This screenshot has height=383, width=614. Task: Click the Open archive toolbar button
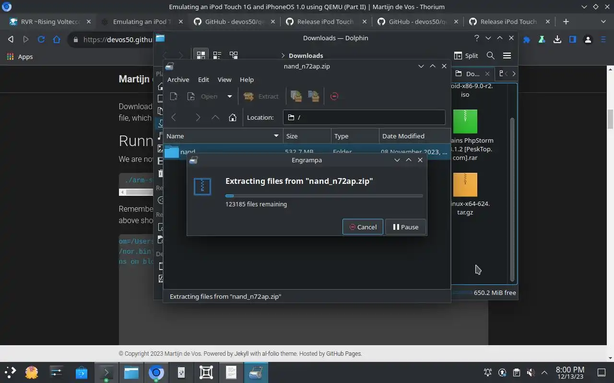point(203,96)
